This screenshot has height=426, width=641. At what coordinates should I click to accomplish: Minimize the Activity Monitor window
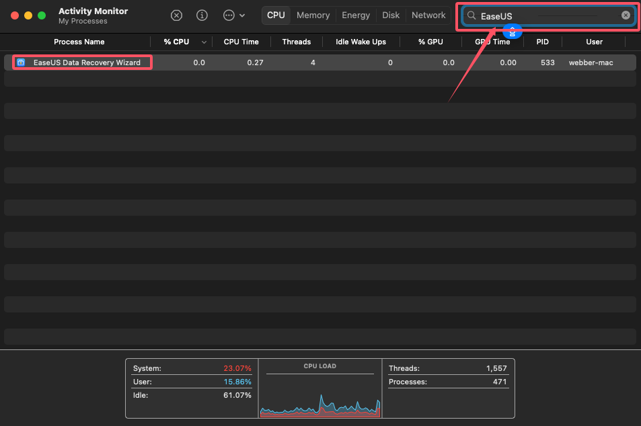coord(28,15)
